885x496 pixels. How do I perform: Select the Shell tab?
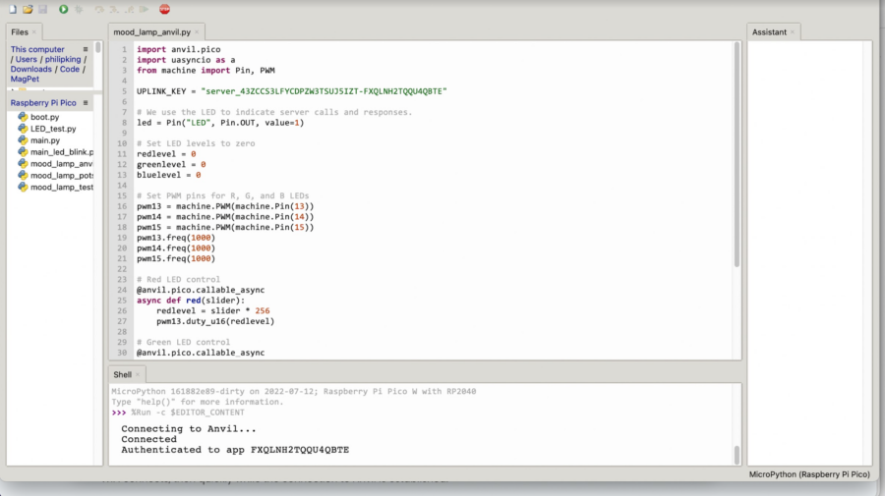click(122, 374)
